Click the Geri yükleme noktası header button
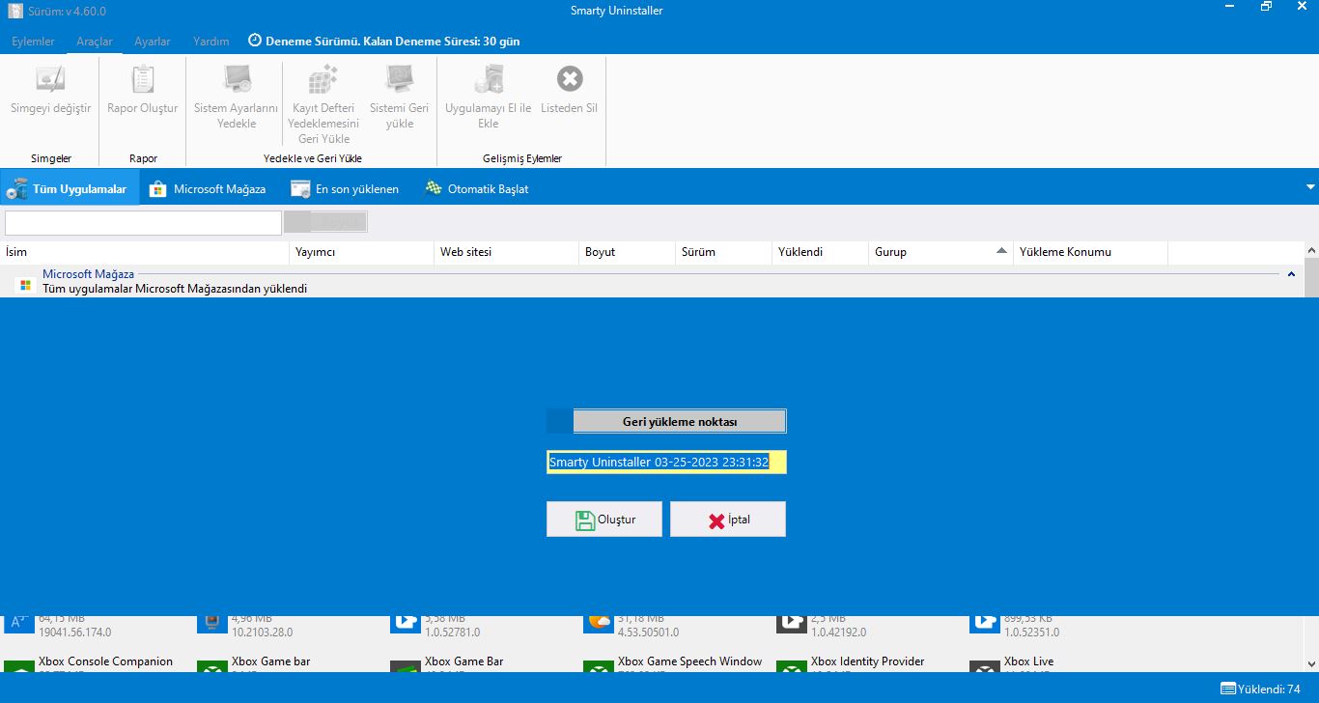 (x=680, y=422)
